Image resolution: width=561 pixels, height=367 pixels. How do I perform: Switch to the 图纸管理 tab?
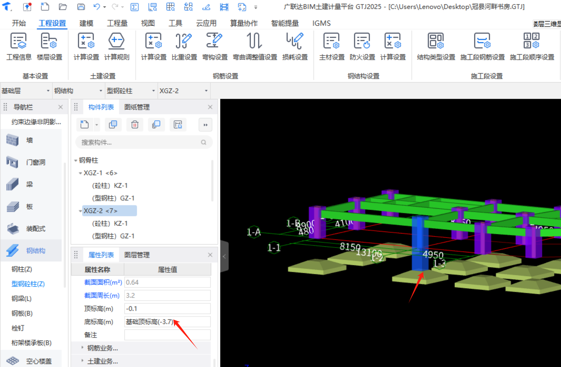click(x=137, y=107)
